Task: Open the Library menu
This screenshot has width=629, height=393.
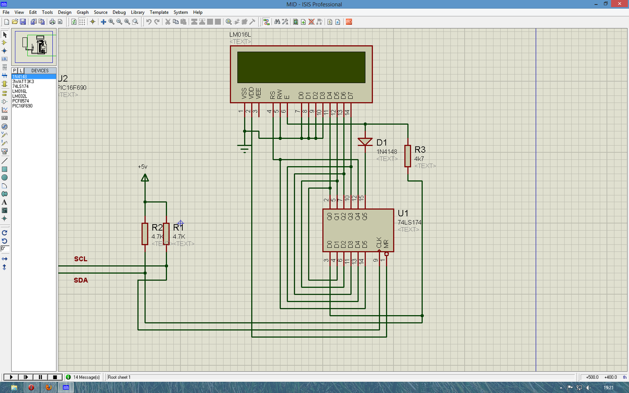Action: point(137,12)
